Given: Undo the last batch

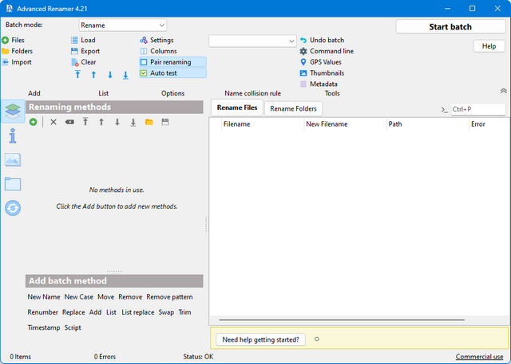Looking at the screenshot, I should 322,41.
